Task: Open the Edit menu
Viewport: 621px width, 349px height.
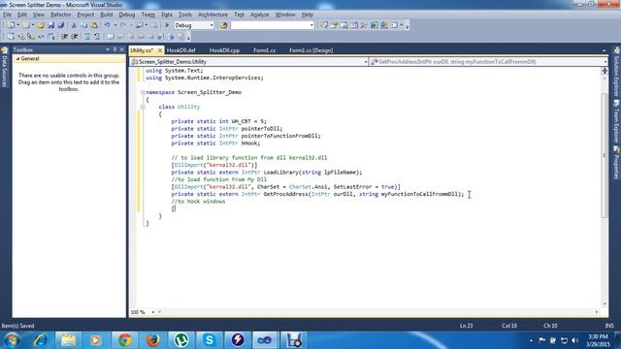Action: pyautogui.click(x=21, y=15)
